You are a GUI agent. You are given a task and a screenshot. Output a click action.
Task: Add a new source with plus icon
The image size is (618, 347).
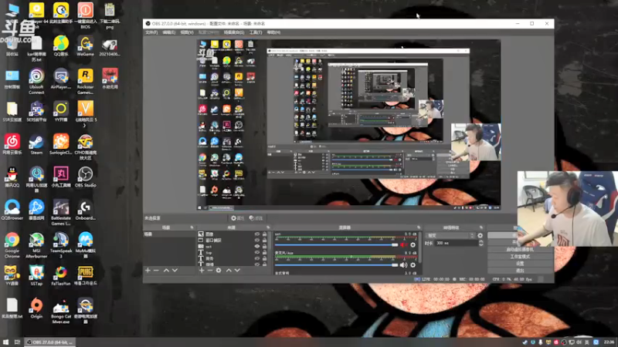202,271
